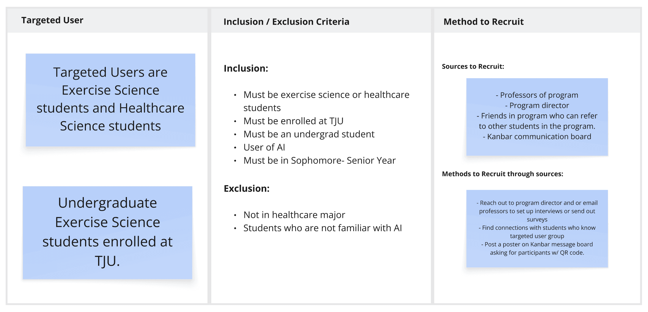The width and height of the screenshot is (648, 312).
Task: Click 'Not in healthcare major' exclusion bullet
Action: click(294, 215)
